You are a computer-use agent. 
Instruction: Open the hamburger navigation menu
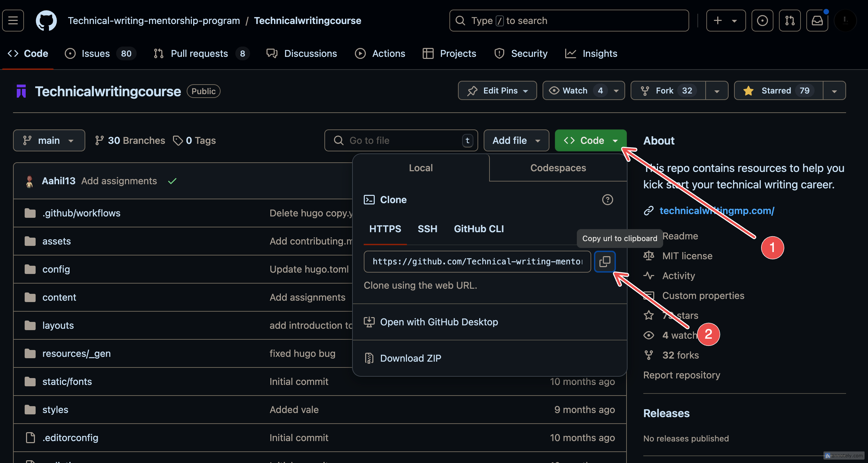[x=13, y=21]
